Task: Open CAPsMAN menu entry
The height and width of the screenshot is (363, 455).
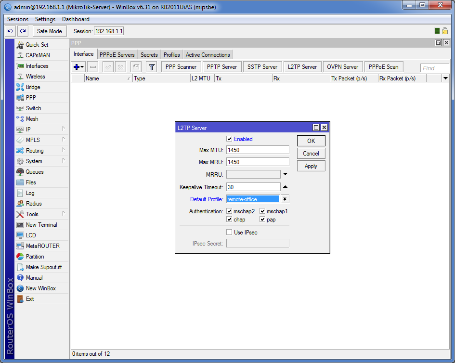Action: (x=42, y=55)
